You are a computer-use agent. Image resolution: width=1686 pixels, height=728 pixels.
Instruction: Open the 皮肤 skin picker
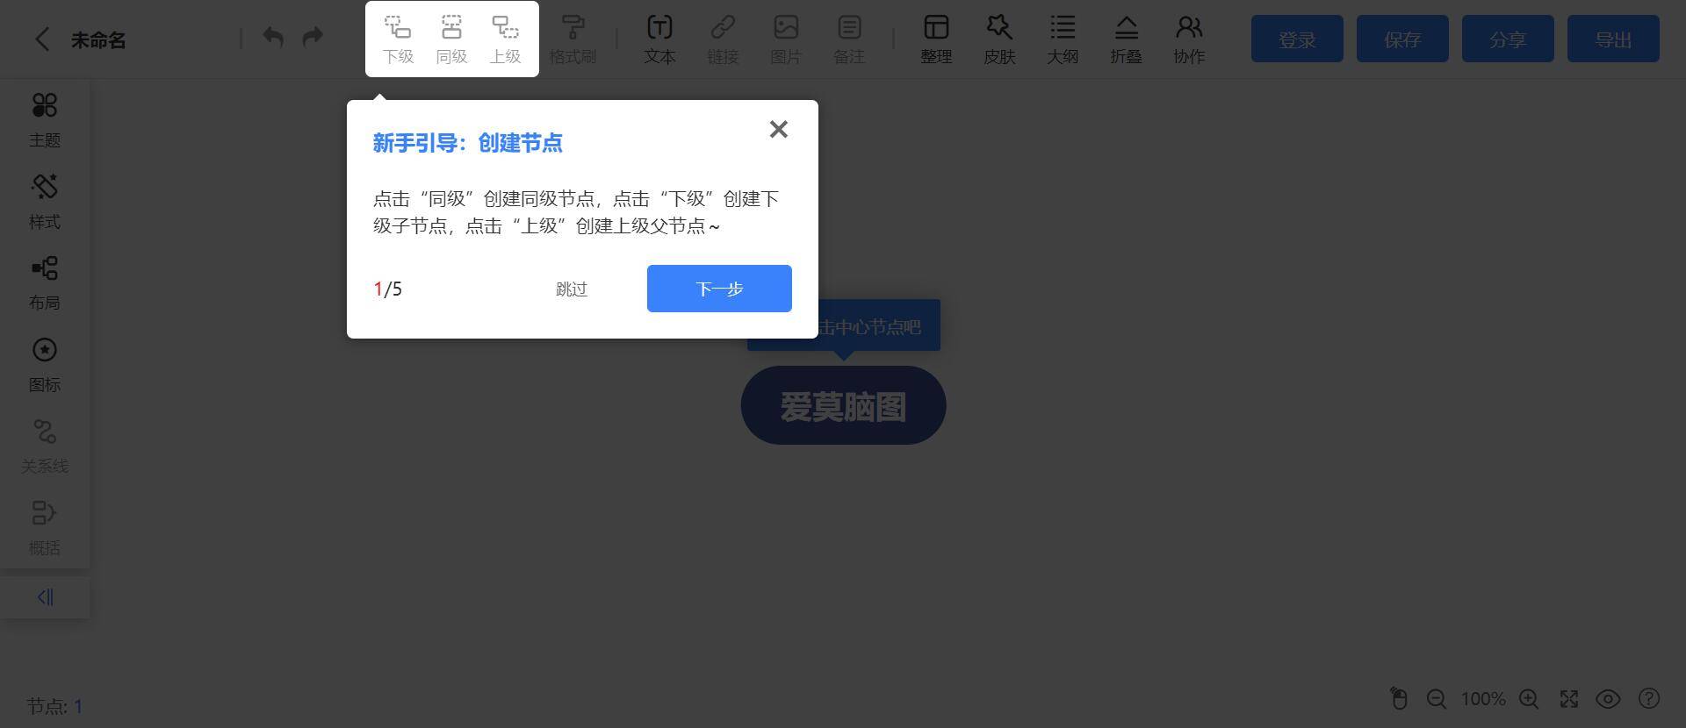click(x=999, y=39)
